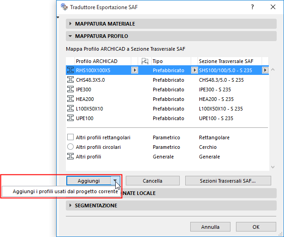Viewport: 284px width, 237px height.
Task: Expand the SEGMENTAZIONE section
Action: 70,205
